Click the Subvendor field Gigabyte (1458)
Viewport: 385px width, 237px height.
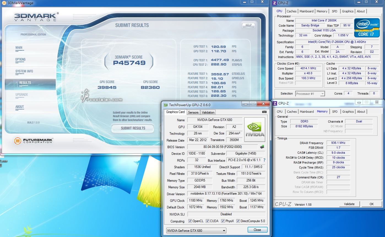246,153
